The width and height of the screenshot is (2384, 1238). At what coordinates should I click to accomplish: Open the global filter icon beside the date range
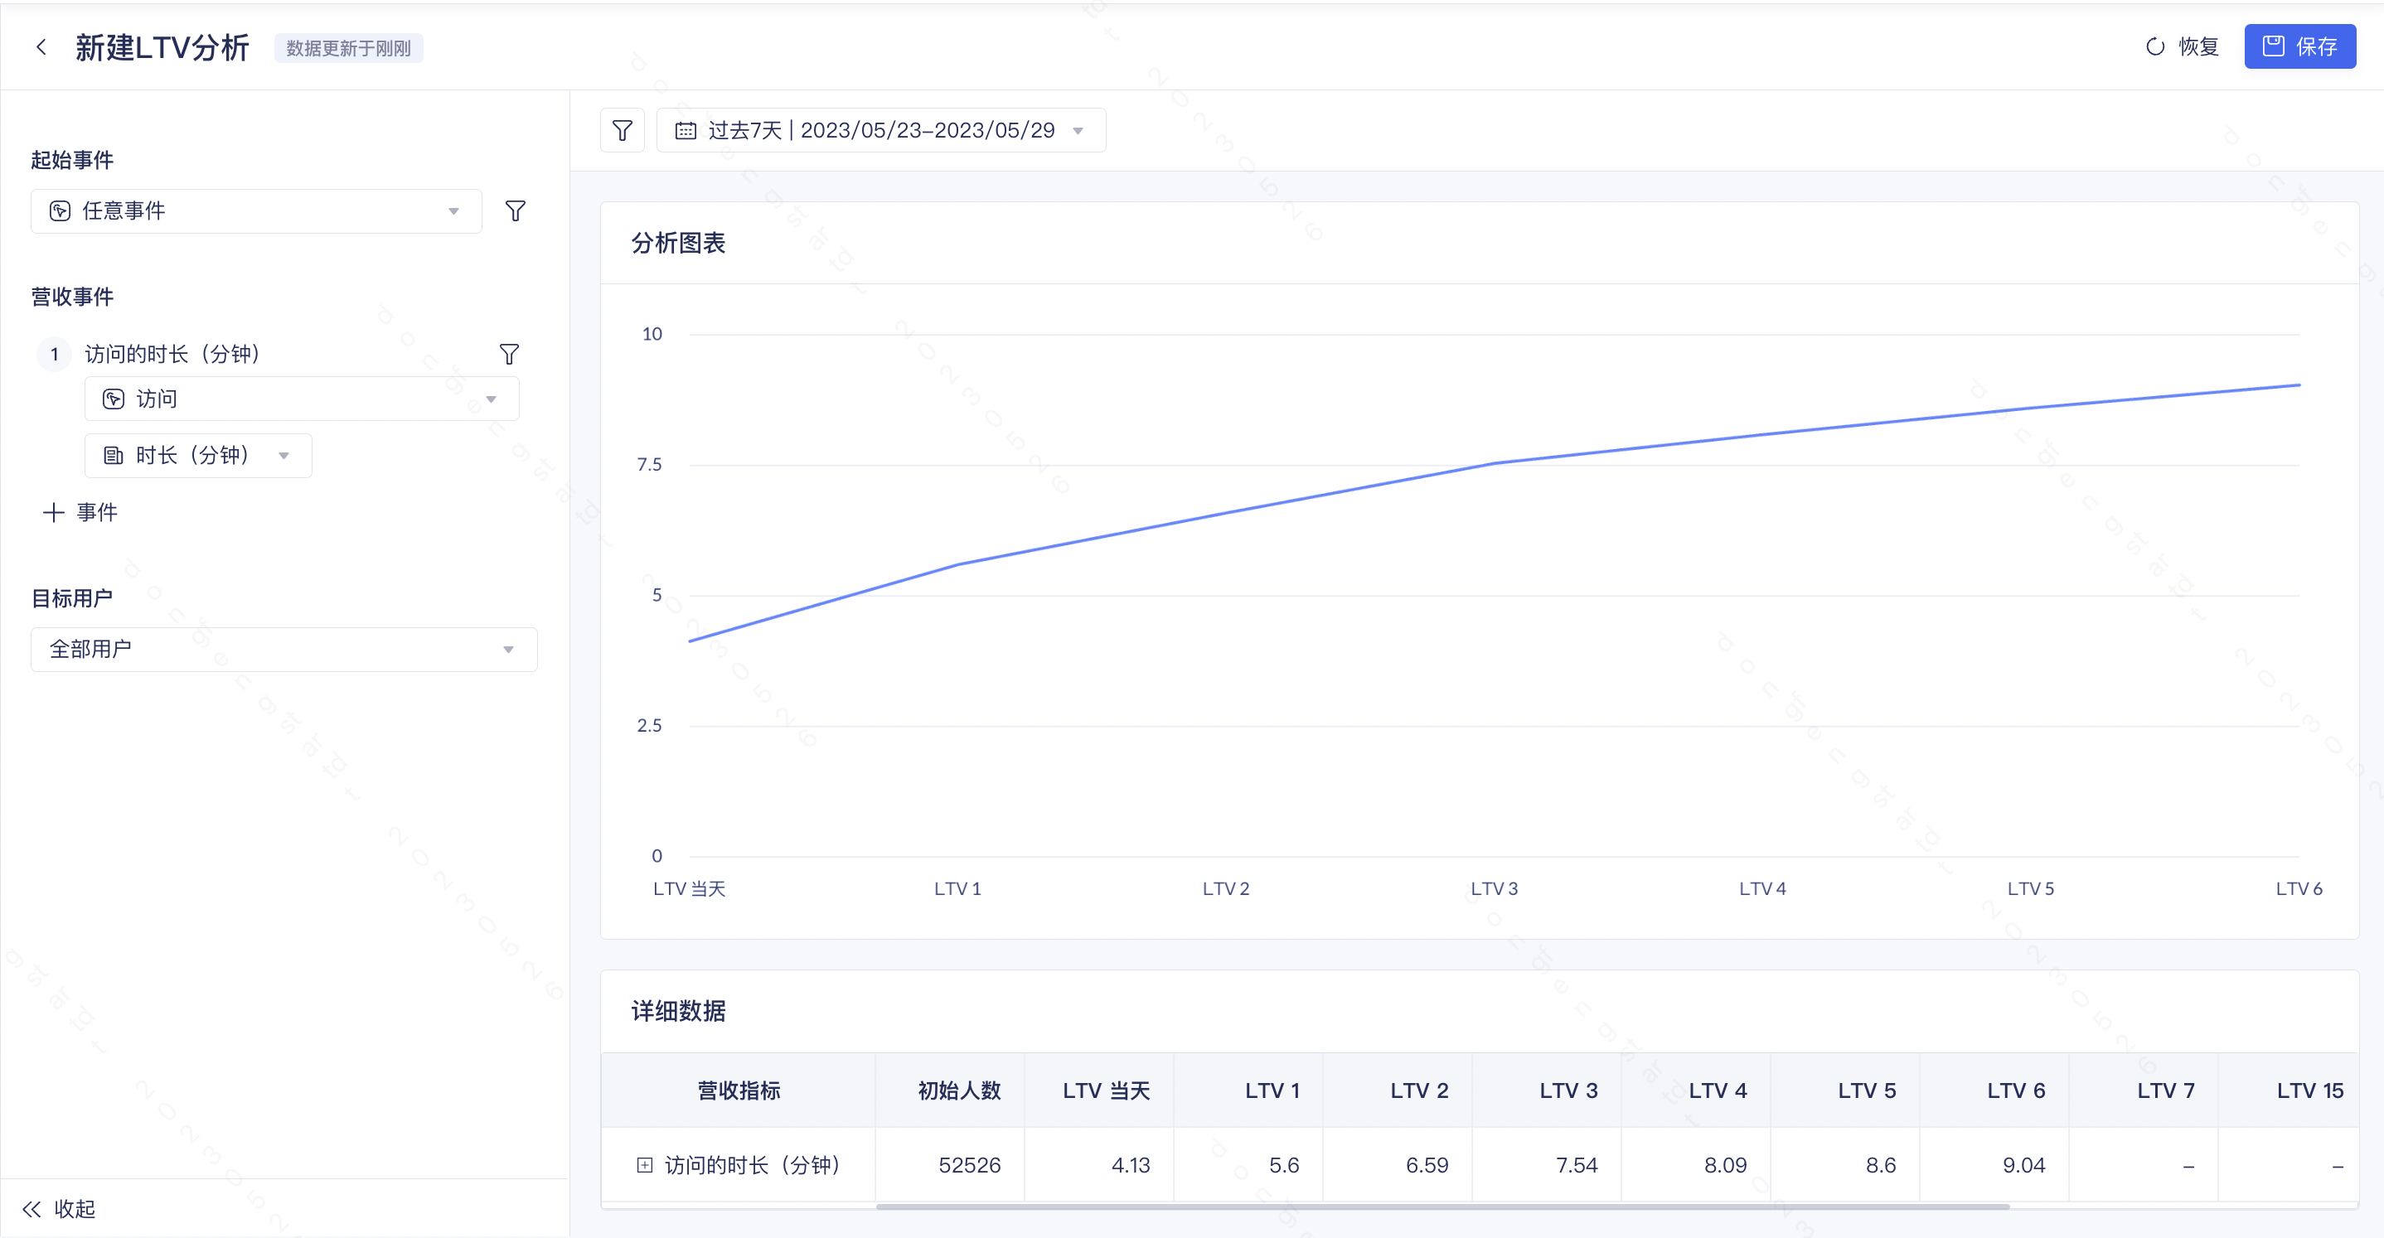(x=622, y=130)
